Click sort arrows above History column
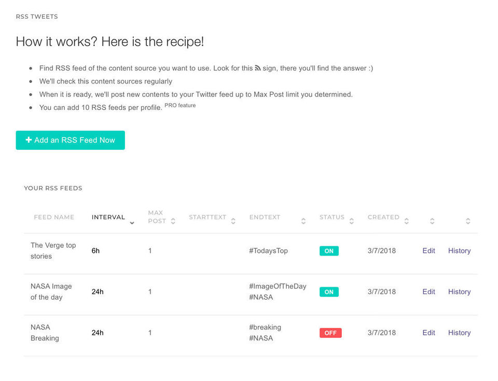 (x=468, y=221)
